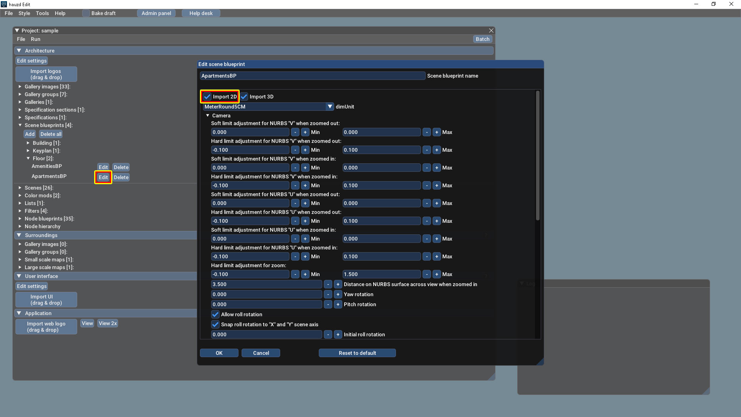This screenshot has height=417, width=741.
Task: Increase Initial roll rotation with plus button
Action: (338, 334)
